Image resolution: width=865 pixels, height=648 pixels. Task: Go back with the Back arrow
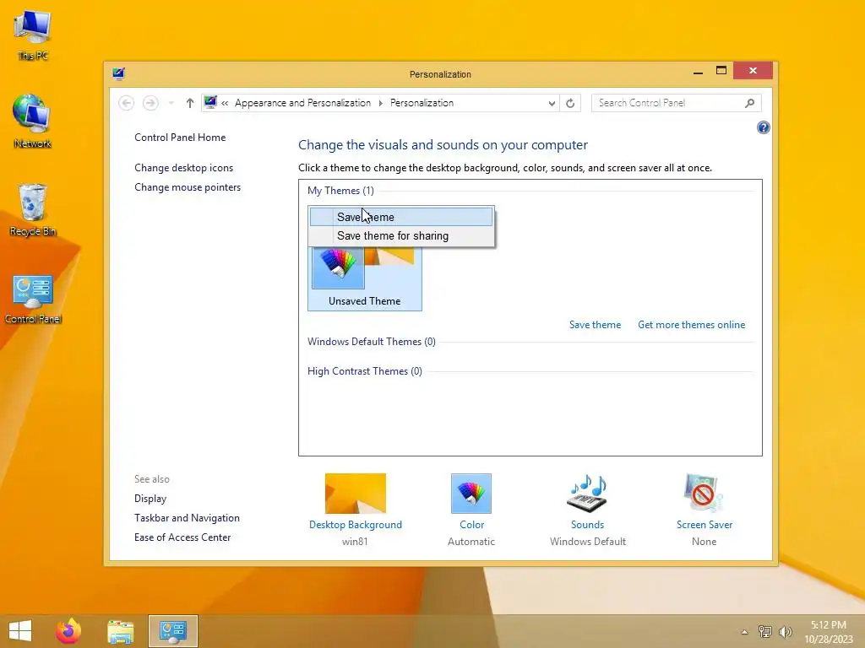(127, 103)
